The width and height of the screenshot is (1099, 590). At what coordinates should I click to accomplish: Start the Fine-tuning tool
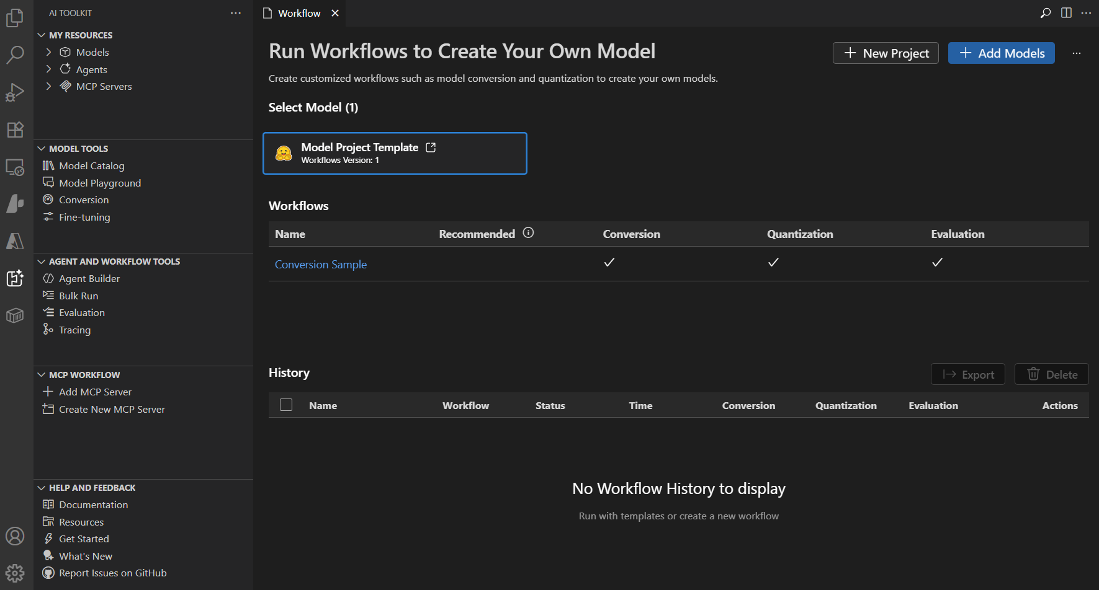pyautogui.click(x=84, y=216)
